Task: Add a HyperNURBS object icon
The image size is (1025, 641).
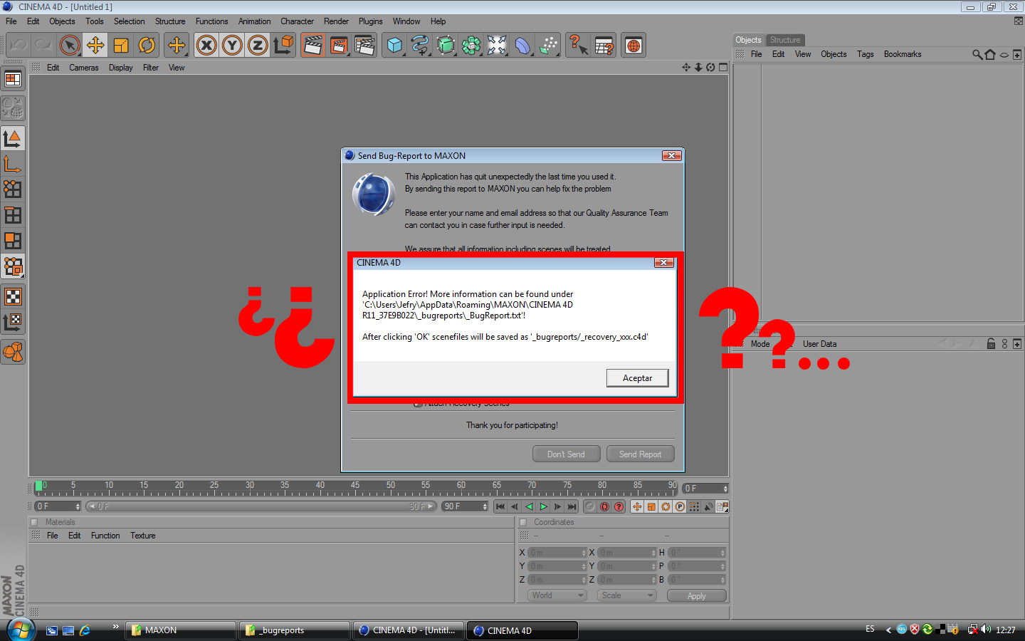Action: point(446,46)
